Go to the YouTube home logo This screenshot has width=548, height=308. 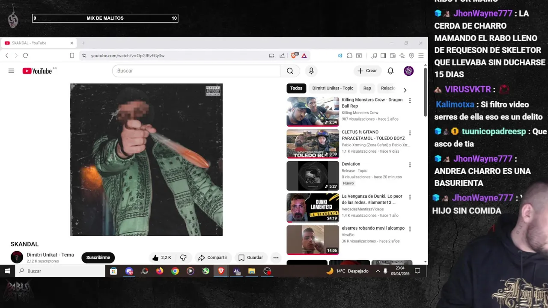[37, 71]
